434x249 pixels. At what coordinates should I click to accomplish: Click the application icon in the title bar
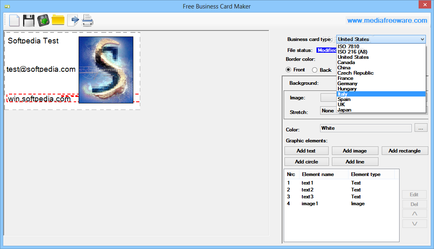[x=7, y=6]
